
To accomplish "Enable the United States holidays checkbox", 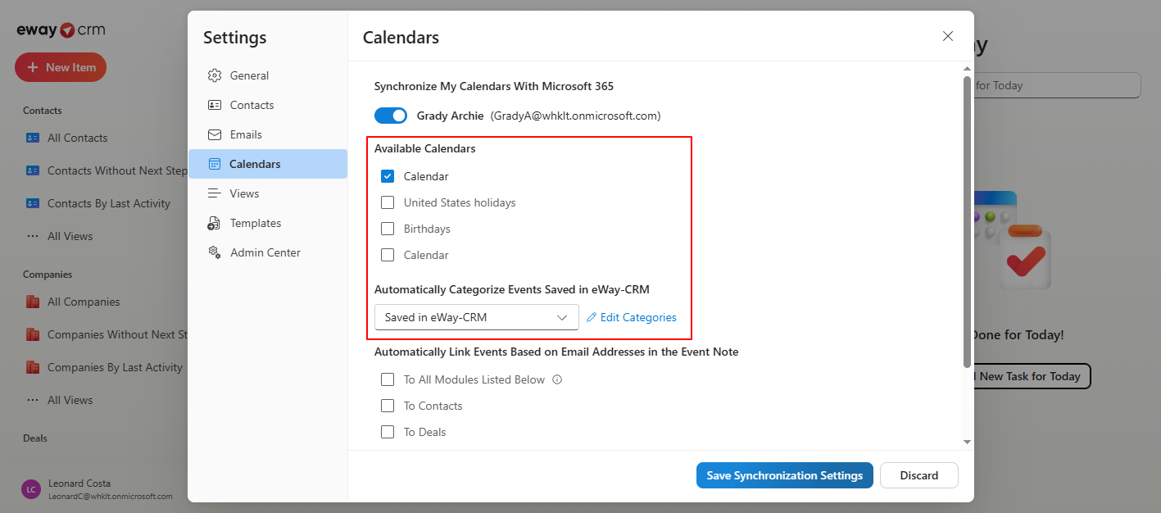I will point(388,202).
